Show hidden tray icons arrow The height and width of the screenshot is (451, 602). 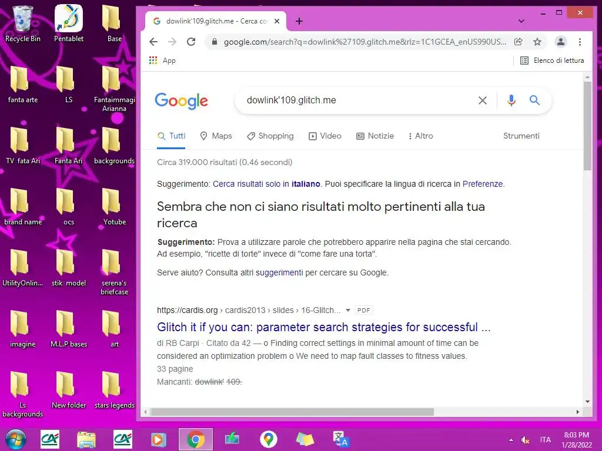[x=511, y=440]
